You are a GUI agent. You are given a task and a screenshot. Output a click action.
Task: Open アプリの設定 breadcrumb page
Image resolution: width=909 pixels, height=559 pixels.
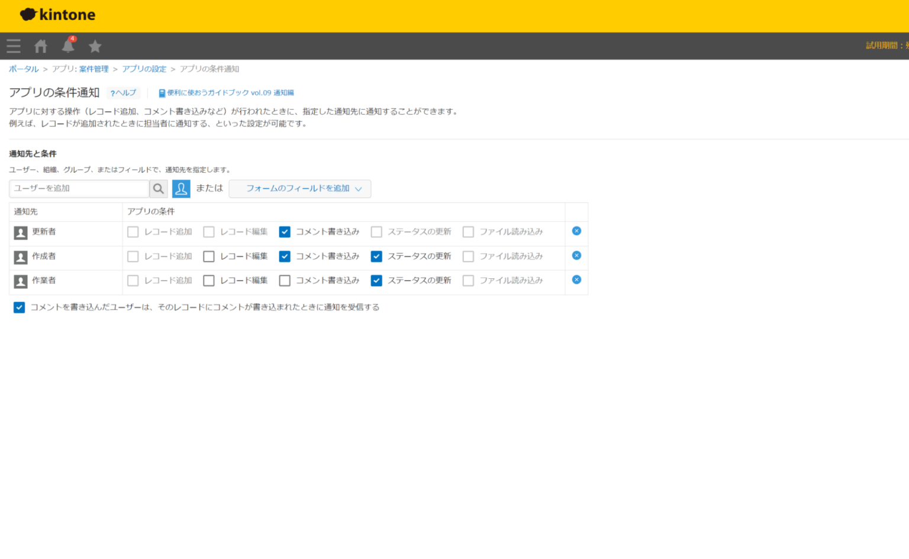(x=144, y=69)
